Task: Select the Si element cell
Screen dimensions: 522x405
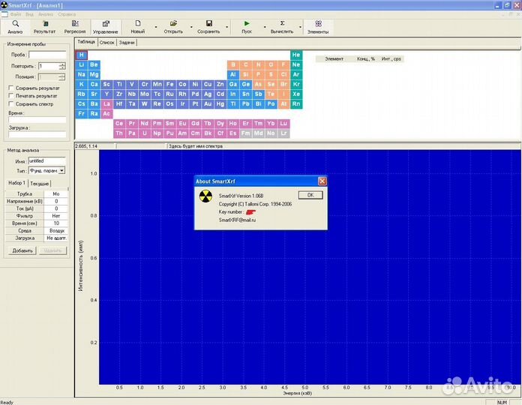Action: tap(246, 74)
